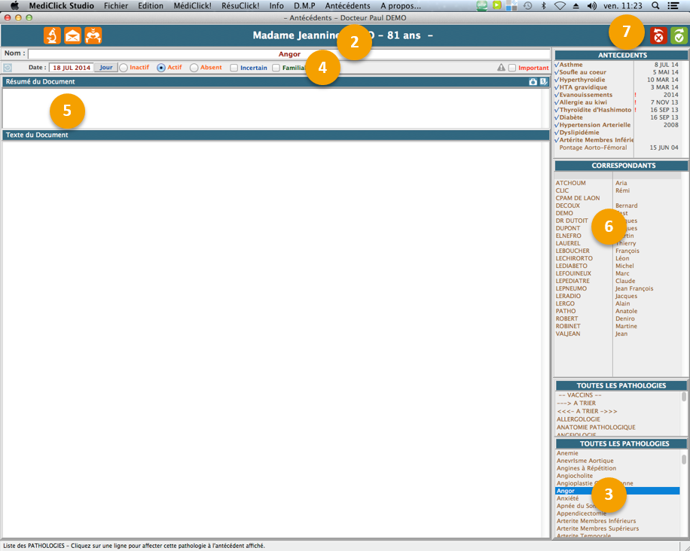Select the Absent radio button
The width and height of the screenshot is (690, 551).
pos(194,68)
